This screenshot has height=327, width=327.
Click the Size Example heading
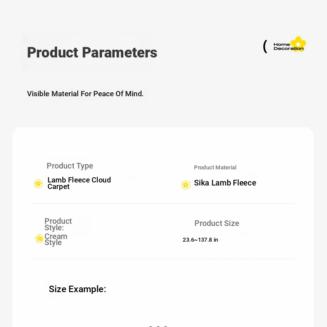tap(78, 289)
